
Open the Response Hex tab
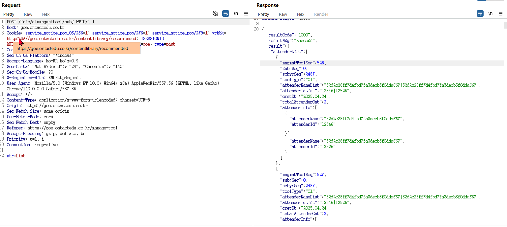point(301,14)
